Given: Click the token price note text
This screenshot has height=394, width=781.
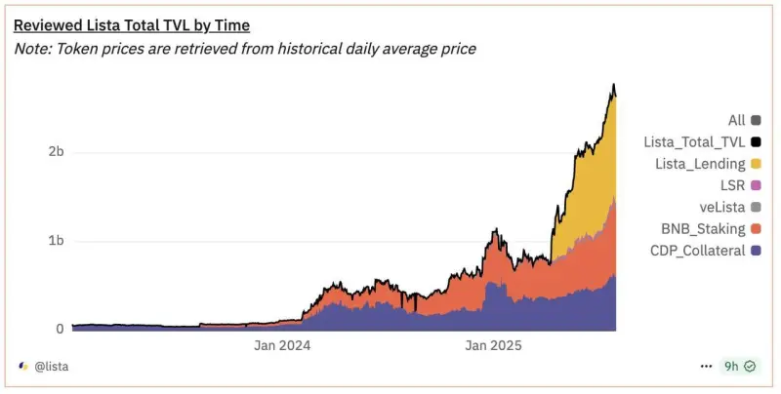Looking at the screenshot, I should coord(245,49).
